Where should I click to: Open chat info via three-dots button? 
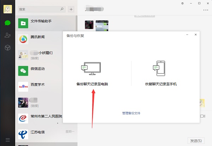[206, 10]
